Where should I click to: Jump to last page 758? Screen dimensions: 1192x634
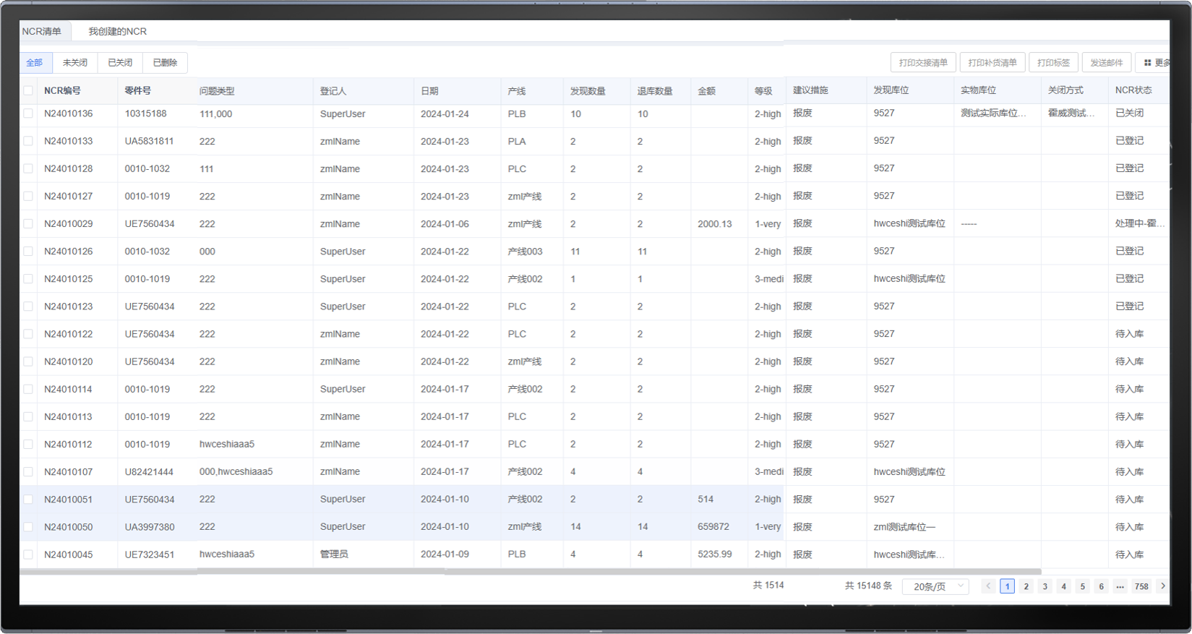[x=1141, y=586]
